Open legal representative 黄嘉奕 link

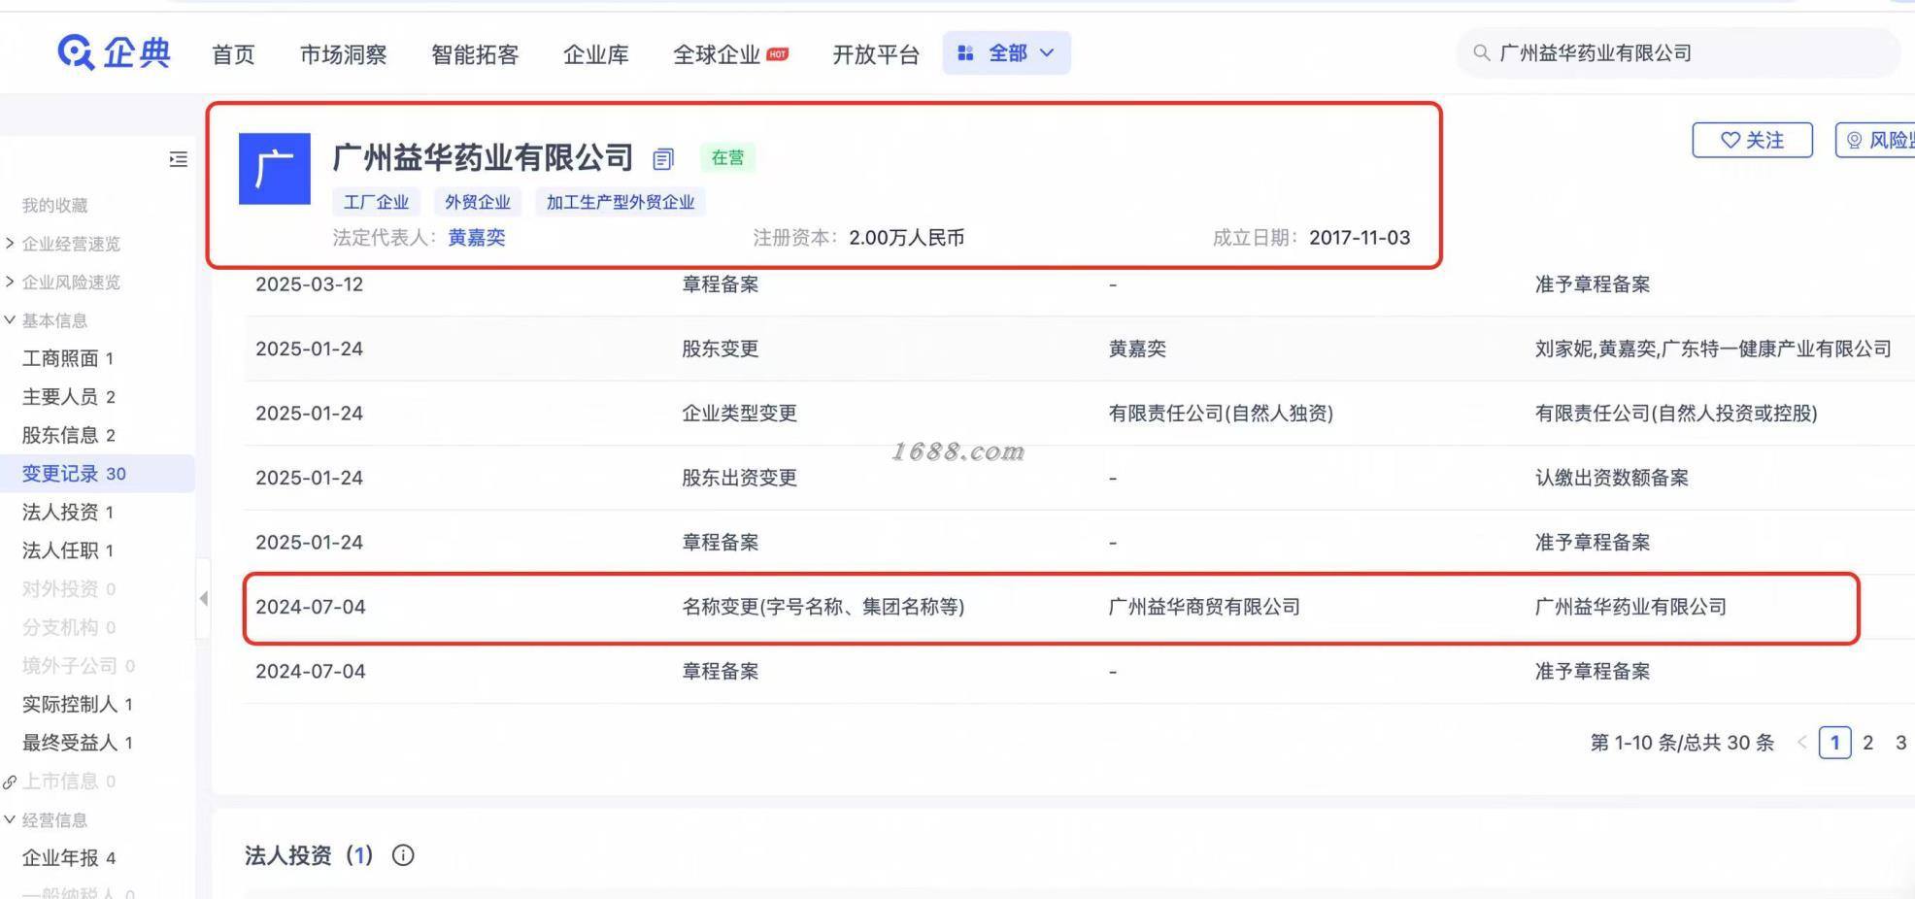[477, 238]
